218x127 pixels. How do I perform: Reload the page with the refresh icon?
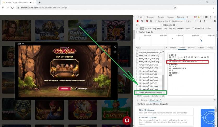coord(12,8)
